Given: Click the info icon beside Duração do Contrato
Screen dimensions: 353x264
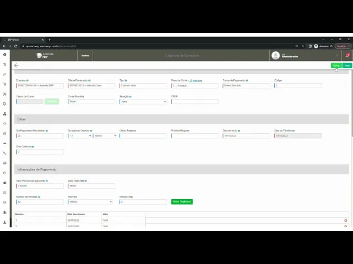Looking at the screenshot, I should [91, 131].
